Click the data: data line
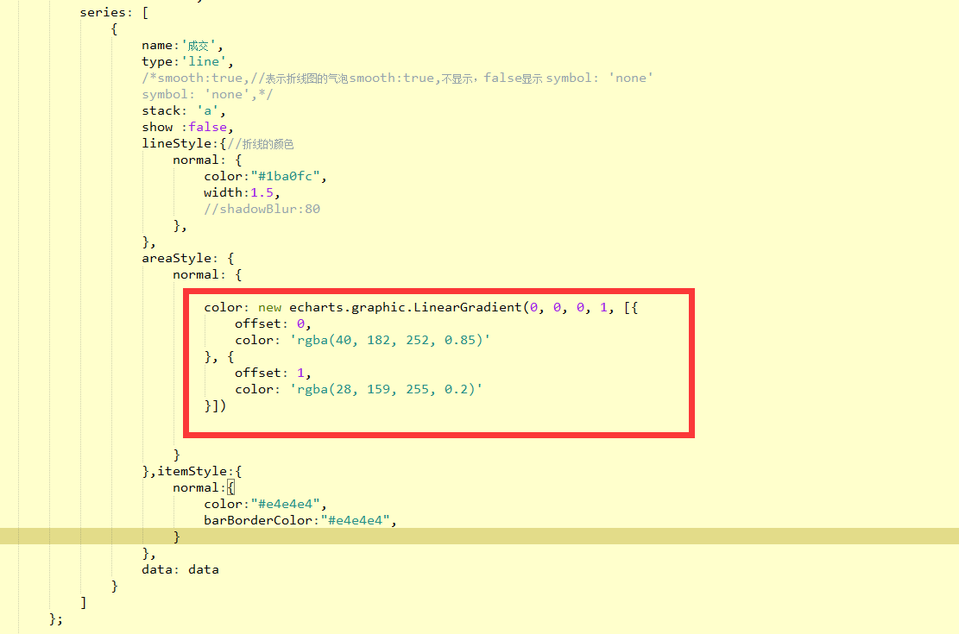 point(180,570)
